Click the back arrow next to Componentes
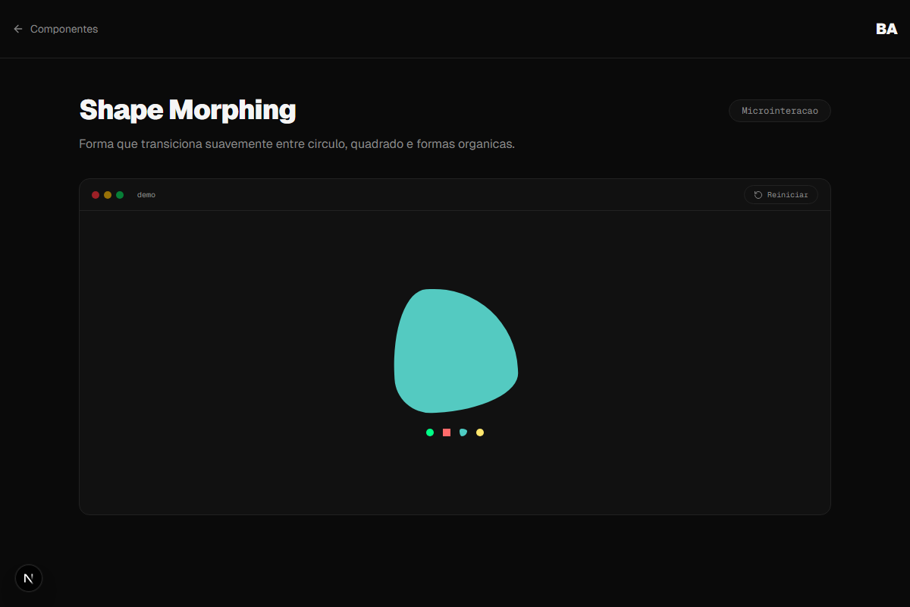Viewport: 910px width, 607px height. (17, 29)
